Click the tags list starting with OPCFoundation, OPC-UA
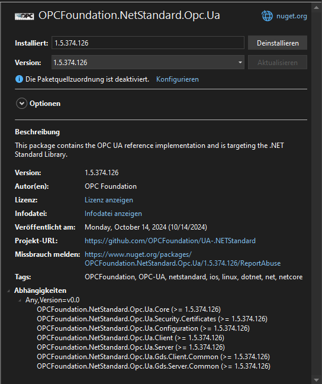The image size is (322, 384). pos(194,277)
